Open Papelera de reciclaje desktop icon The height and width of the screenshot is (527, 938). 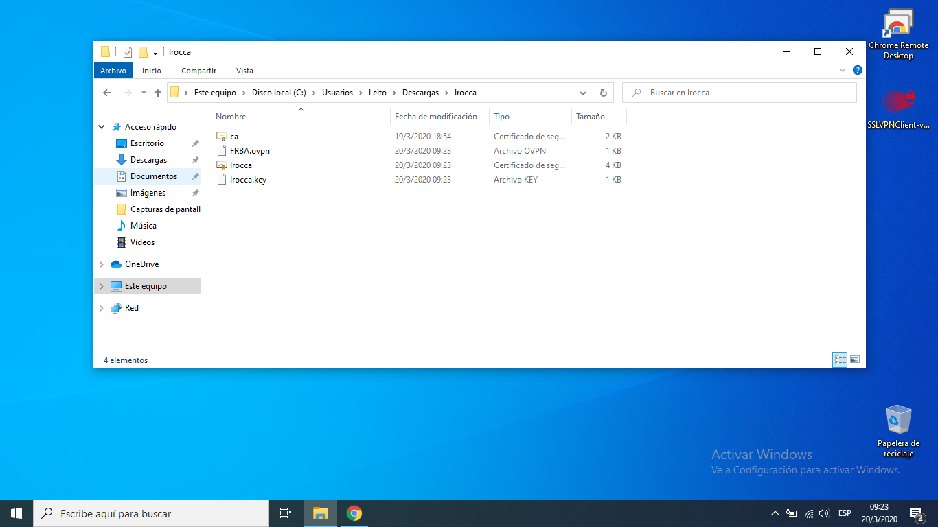(898, 431)
